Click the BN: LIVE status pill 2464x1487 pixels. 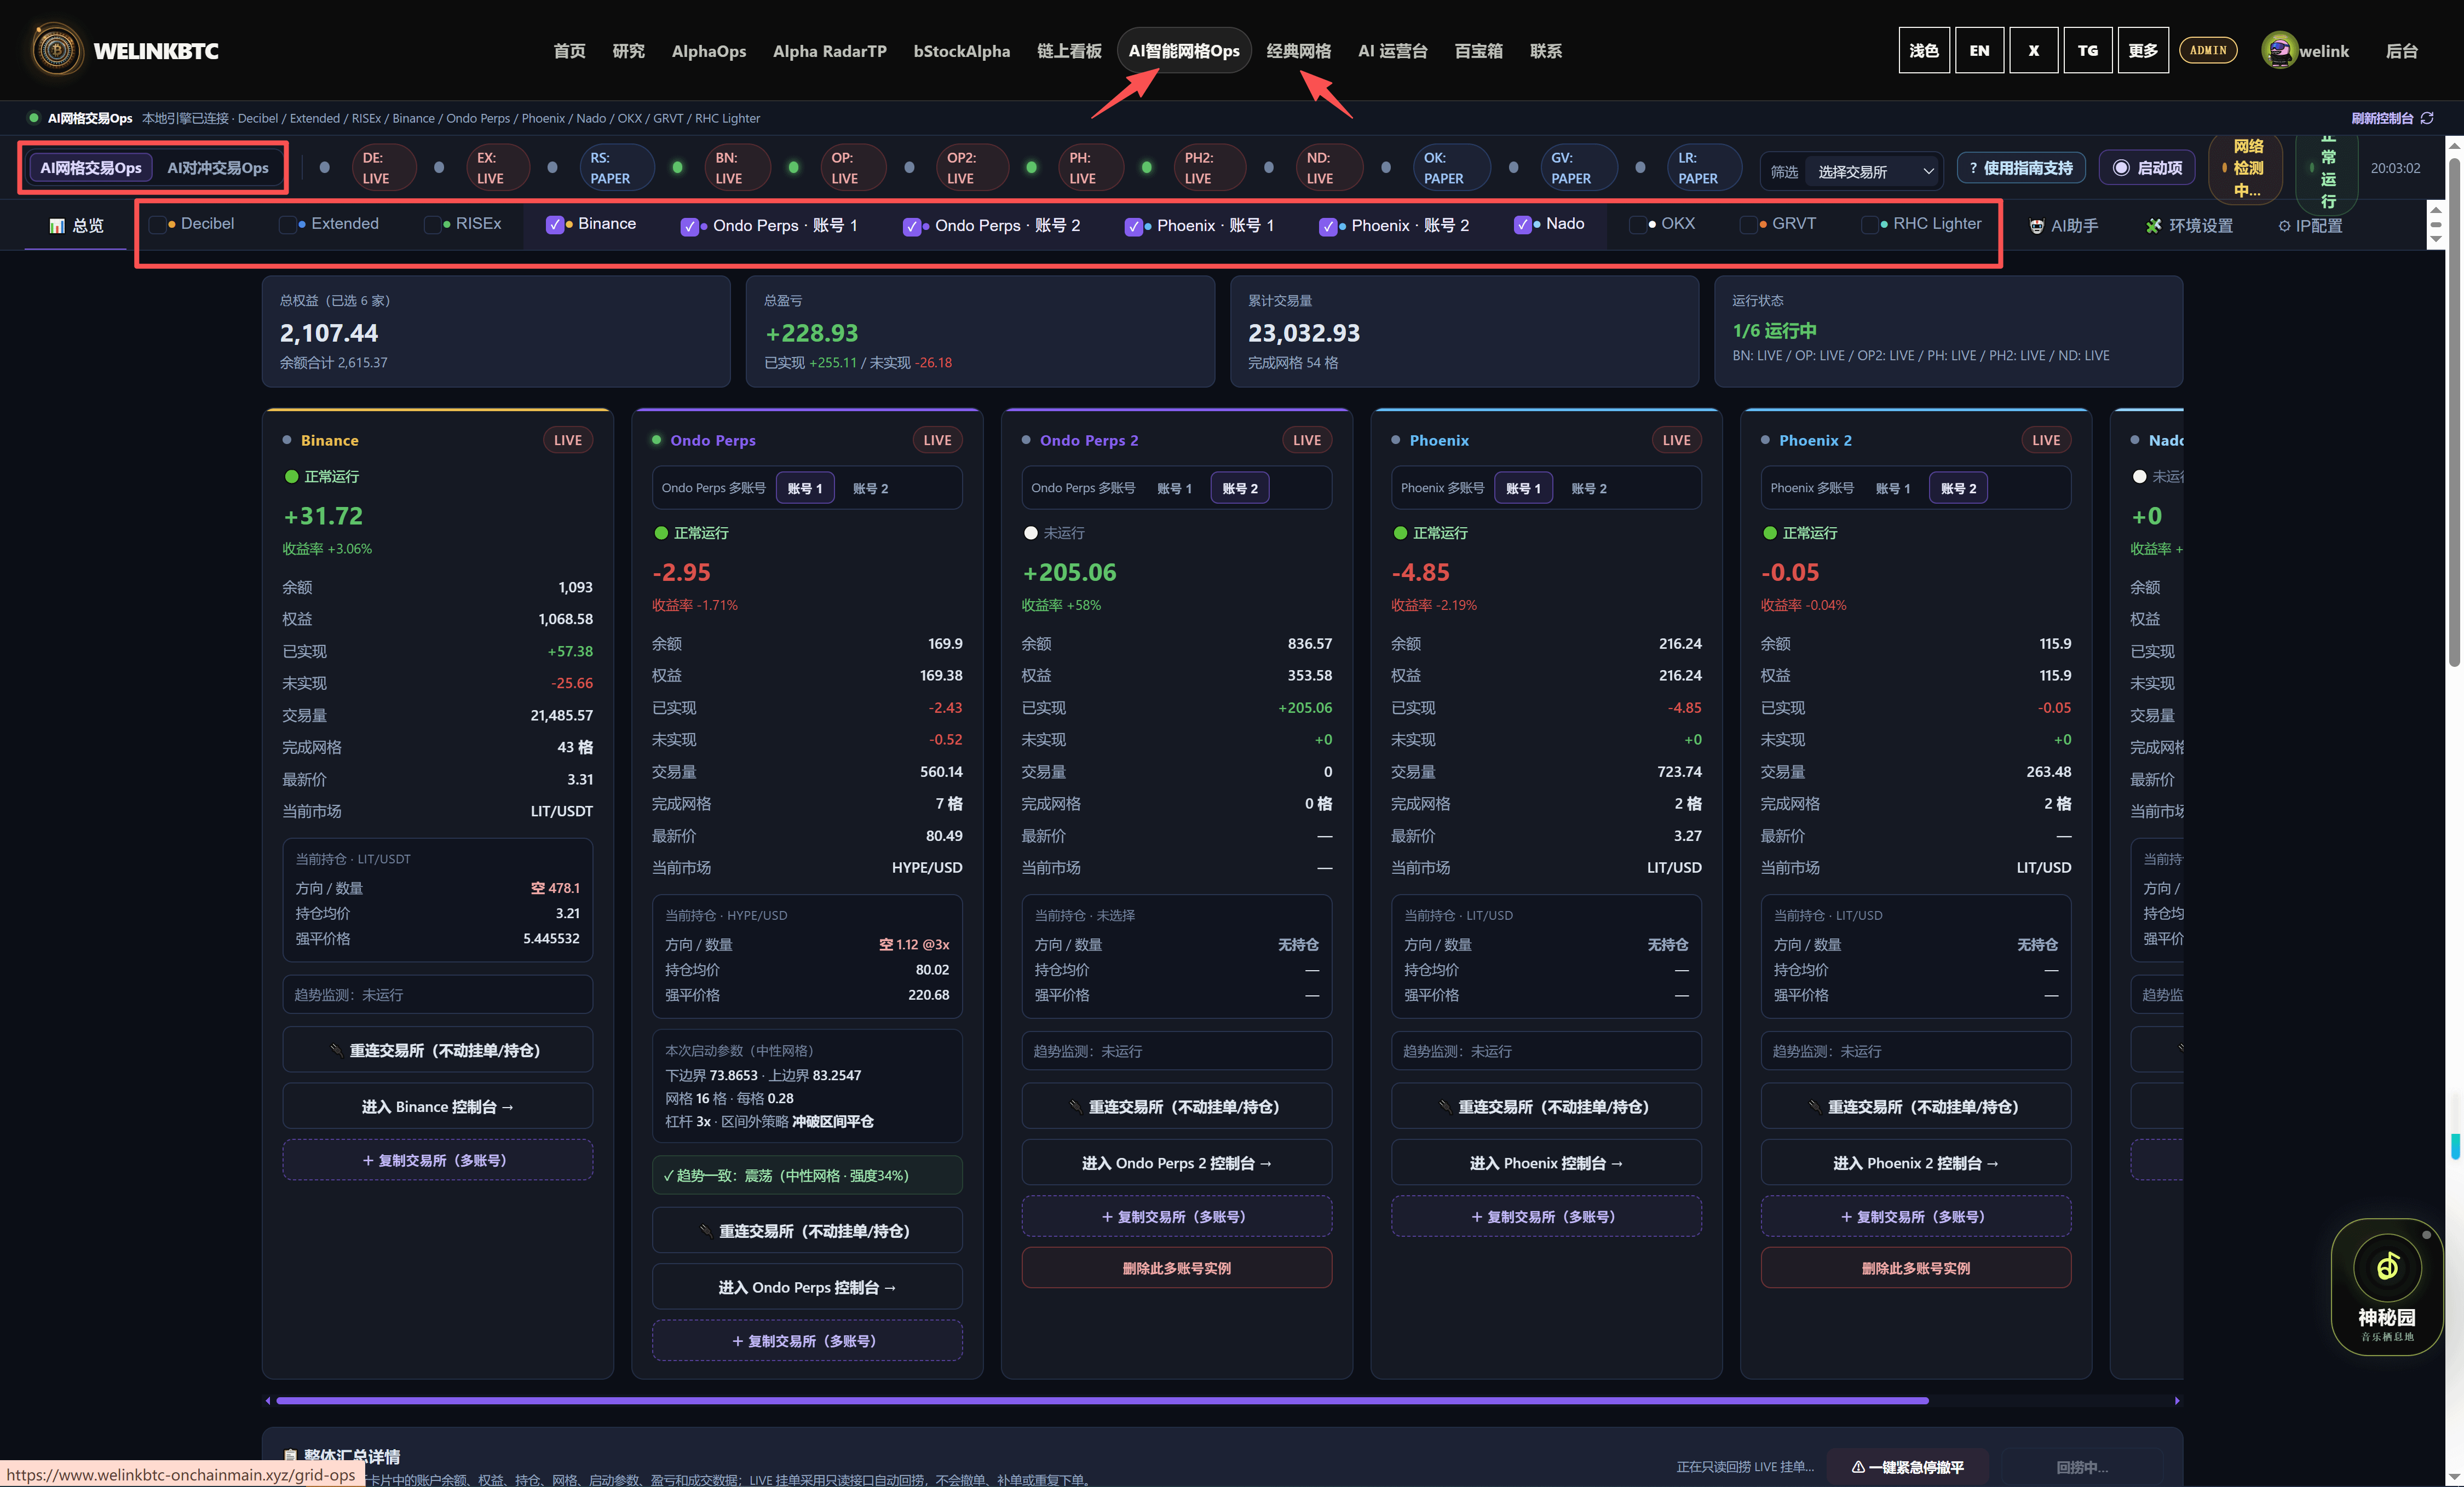pos(737,168)
